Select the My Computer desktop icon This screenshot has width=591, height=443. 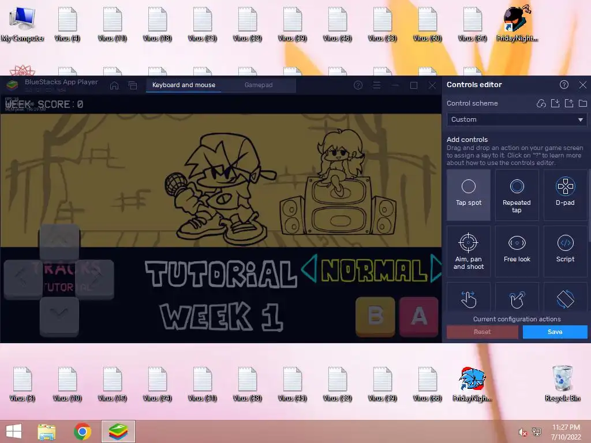23,24
